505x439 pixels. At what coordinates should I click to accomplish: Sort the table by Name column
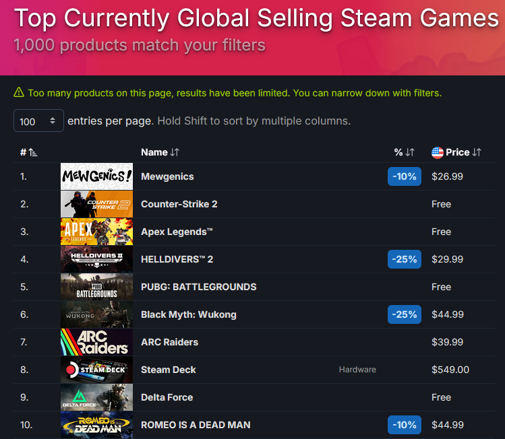point(160,152)
